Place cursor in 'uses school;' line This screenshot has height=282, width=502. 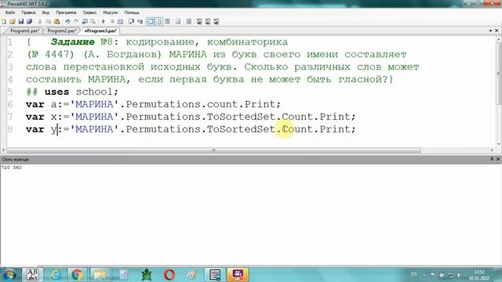tap(72, 92)
